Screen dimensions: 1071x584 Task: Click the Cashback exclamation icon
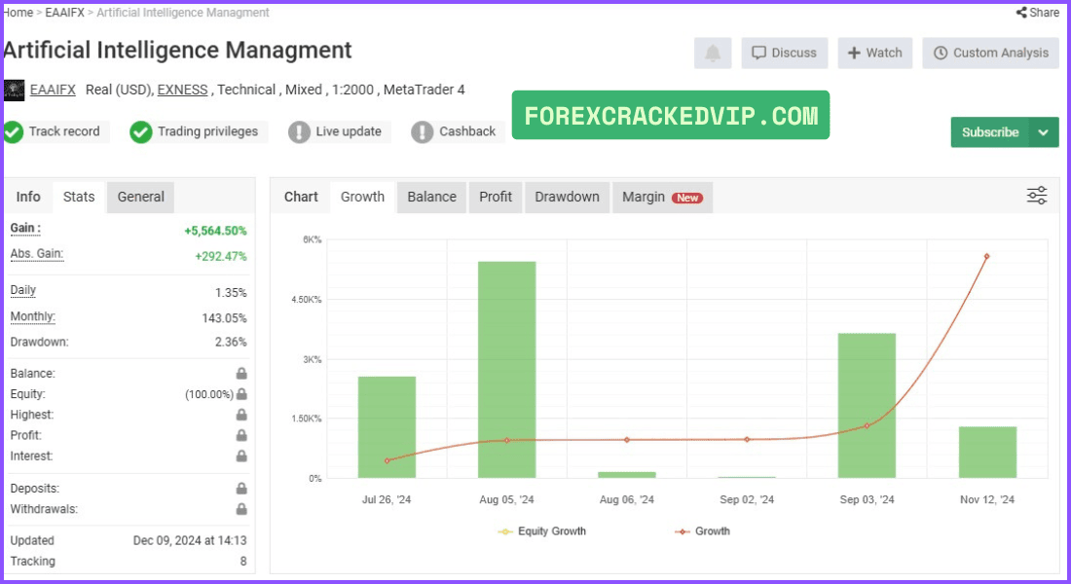pyautogui.click(x=423, y=131)
